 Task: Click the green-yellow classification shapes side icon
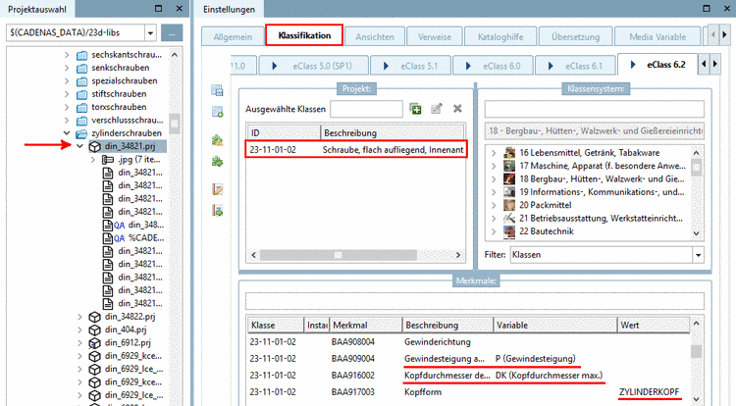pos(217,139)
